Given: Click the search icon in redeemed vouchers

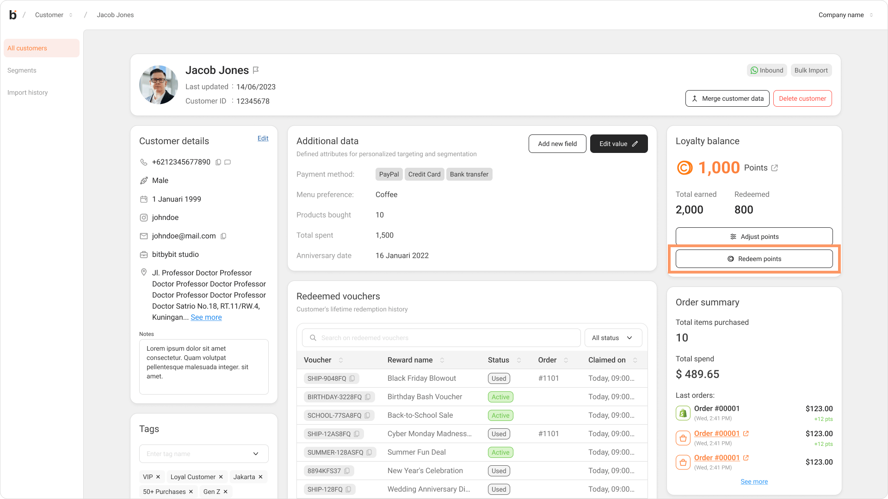Looking at the screenshot, I should [313, 338].
